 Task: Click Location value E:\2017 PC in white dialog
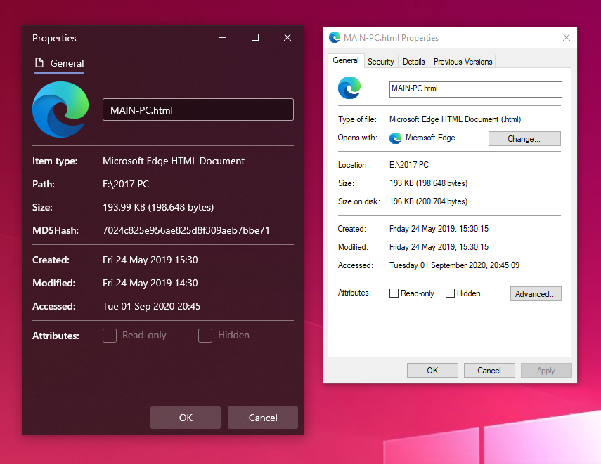(409, 165)
